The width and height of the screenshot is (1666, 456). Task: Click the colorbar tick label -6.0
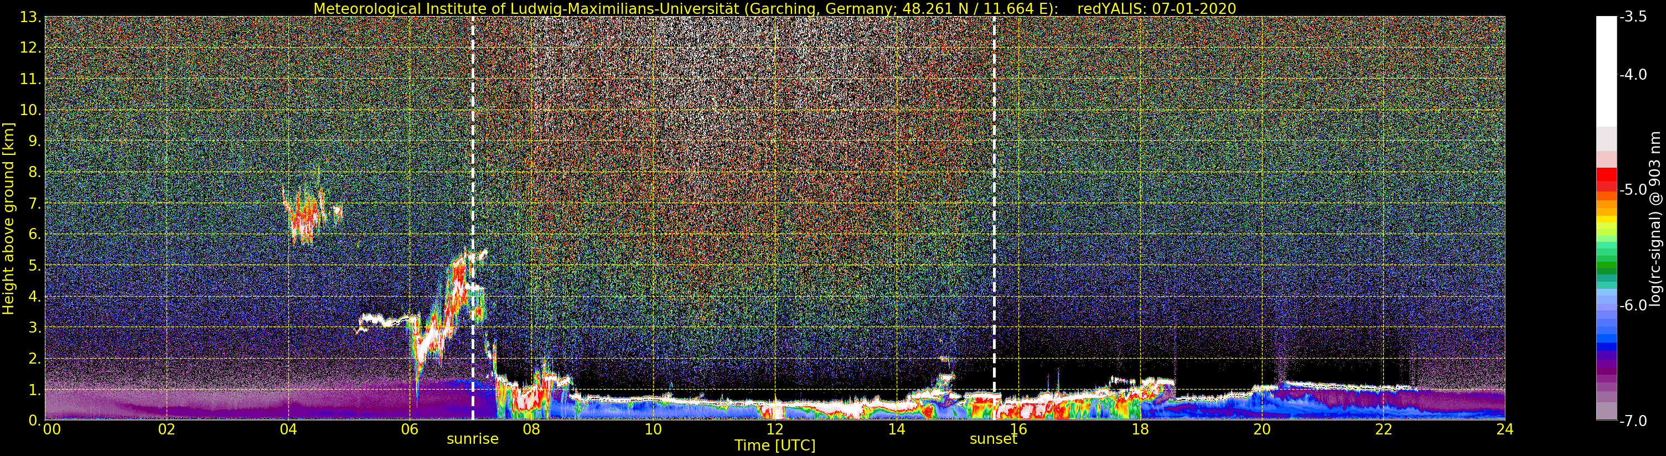pyautogui.click(x=1633, y=305)
